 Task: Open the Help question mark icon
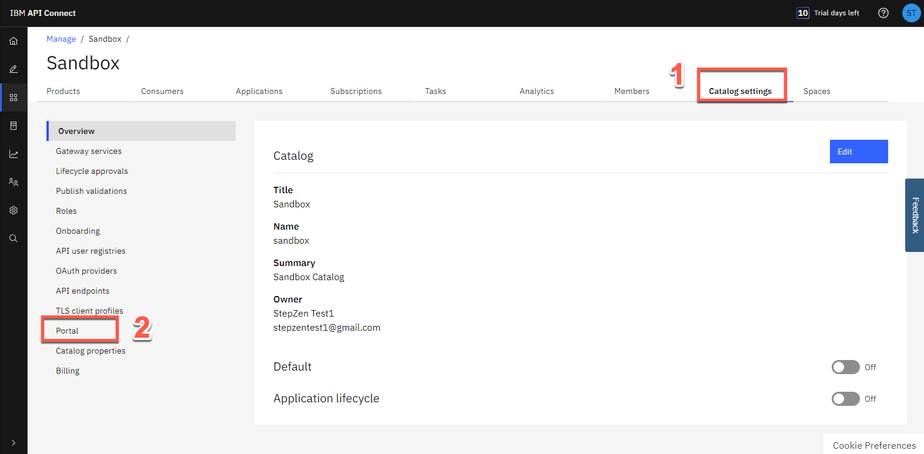883,13
